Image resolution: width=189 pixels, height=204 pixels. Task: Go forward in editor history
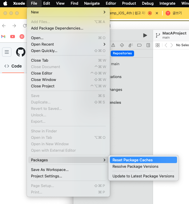[172, 45]
